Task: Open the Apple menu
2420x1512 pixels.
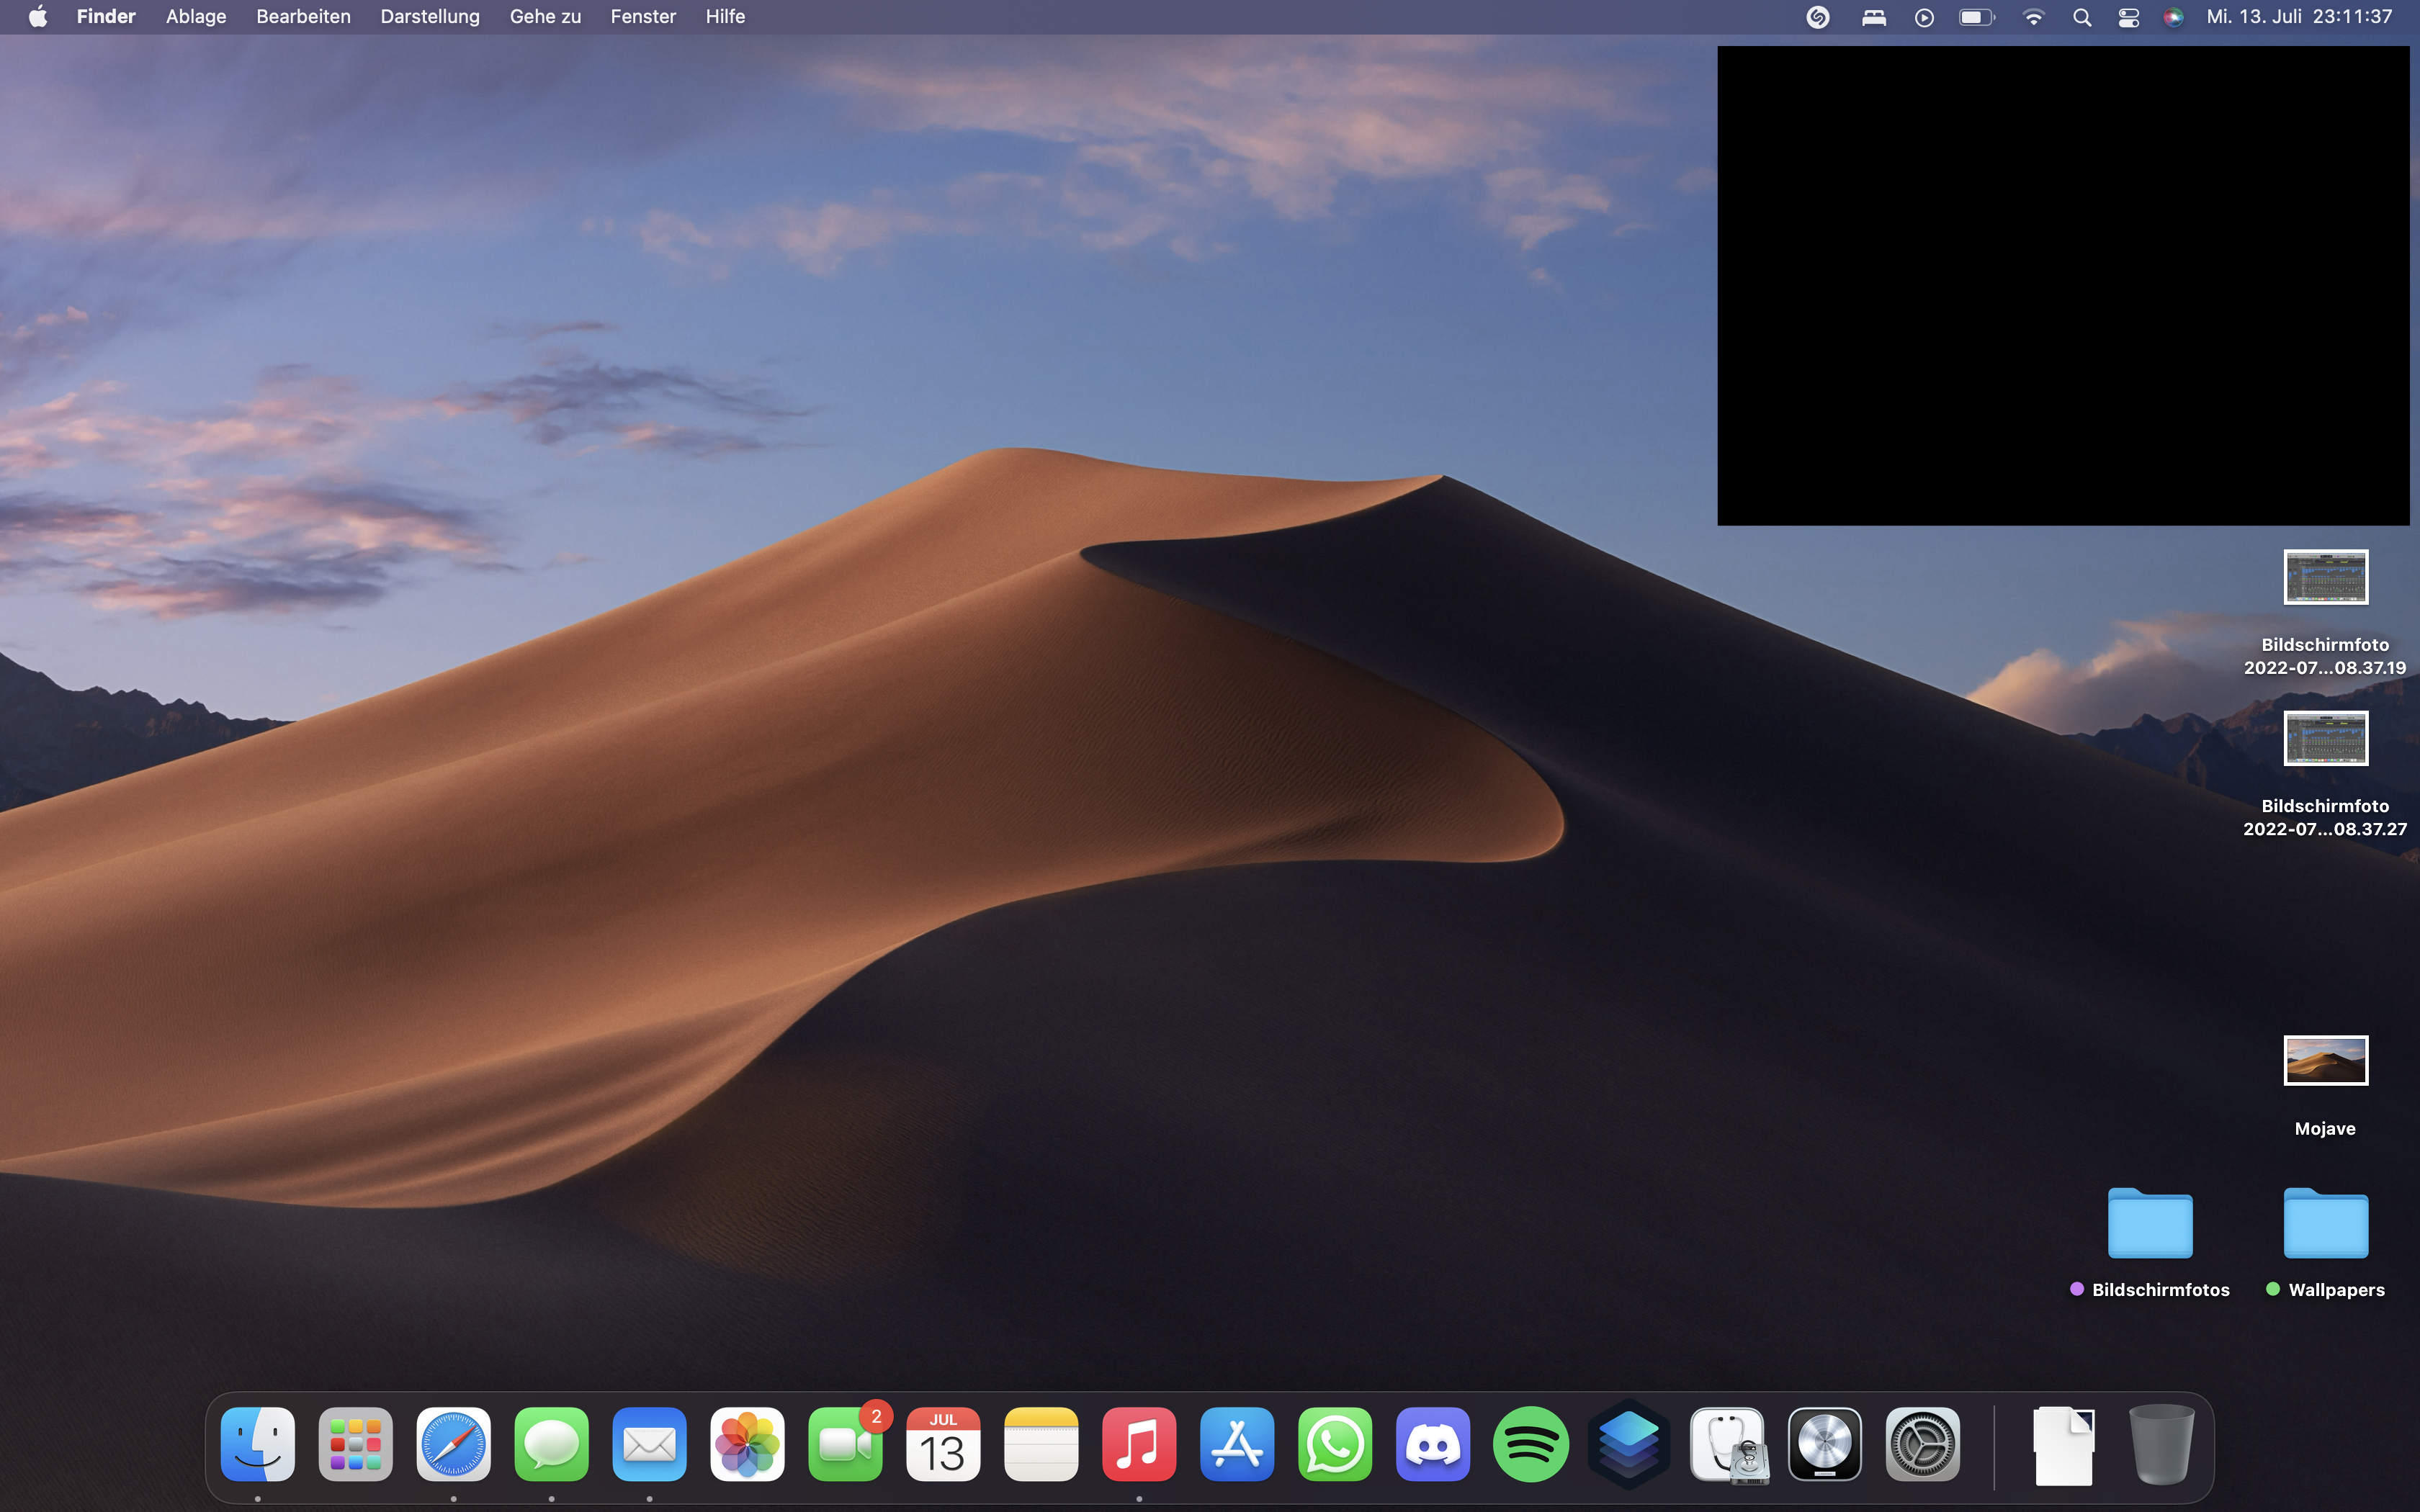Action: tap(38, 17)
